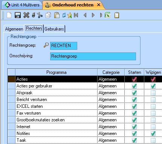Enable Wijzigen checkbox for Afspraak
The width and height of the screenshot is (162, 144).
pos(153,93)
